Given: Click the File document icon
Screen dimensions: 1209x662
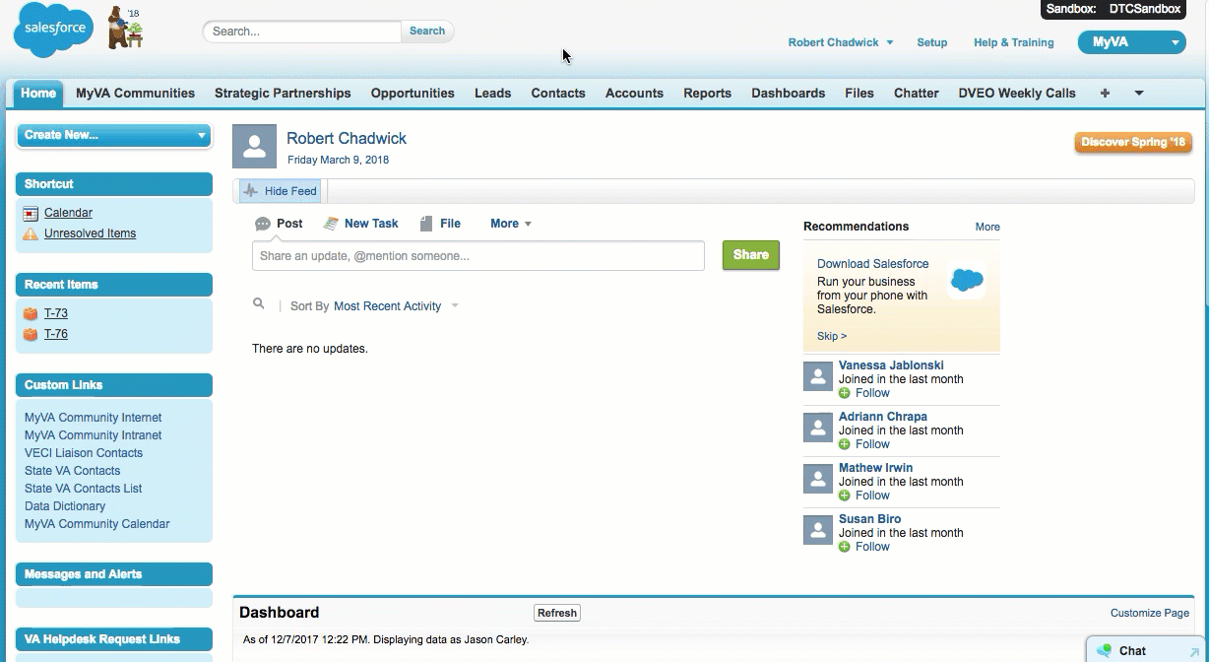Looking at the screenshot, I should pyautogui.click(x=426, y=224).
